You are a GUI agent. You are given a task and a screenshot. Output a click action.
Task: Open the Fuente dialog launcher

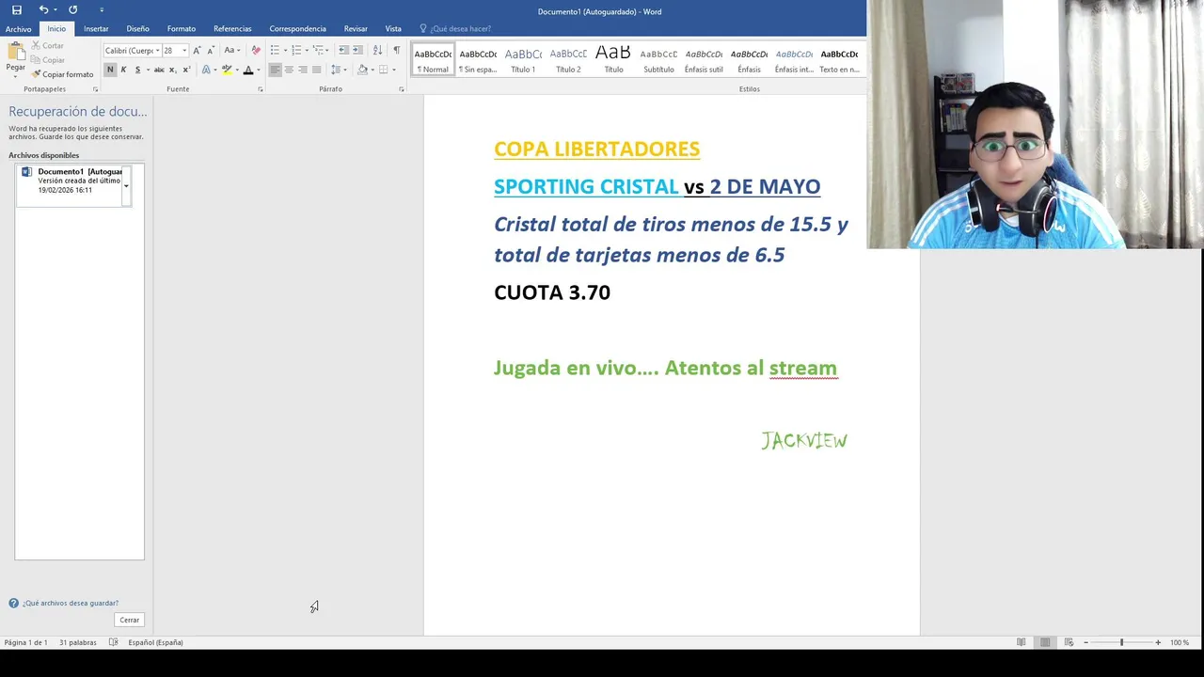click(261, 89)
